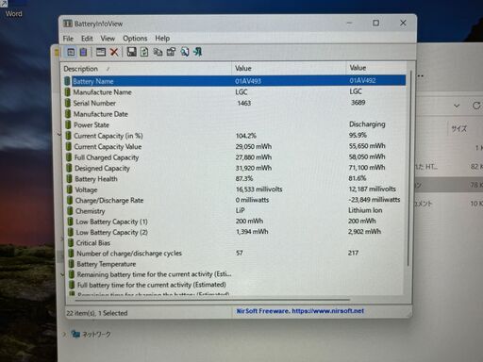This screenshot has width=483, height=362.
Task: Click the refresh toolbar icon
Action: (144, 52)
